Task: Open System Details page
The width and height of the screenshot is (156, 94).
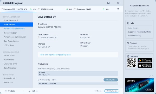Action: click(10, 78)
